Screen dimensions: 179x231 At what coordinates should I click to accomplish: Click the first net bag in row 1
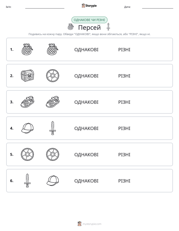point(27,49)
